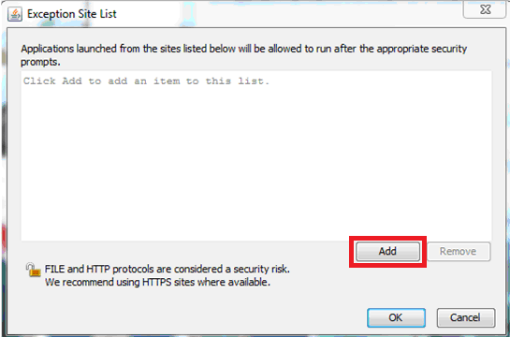Screen dimensions: 510x337
Task: Click the open padlock security warning icon
Action: click(33, 270)
